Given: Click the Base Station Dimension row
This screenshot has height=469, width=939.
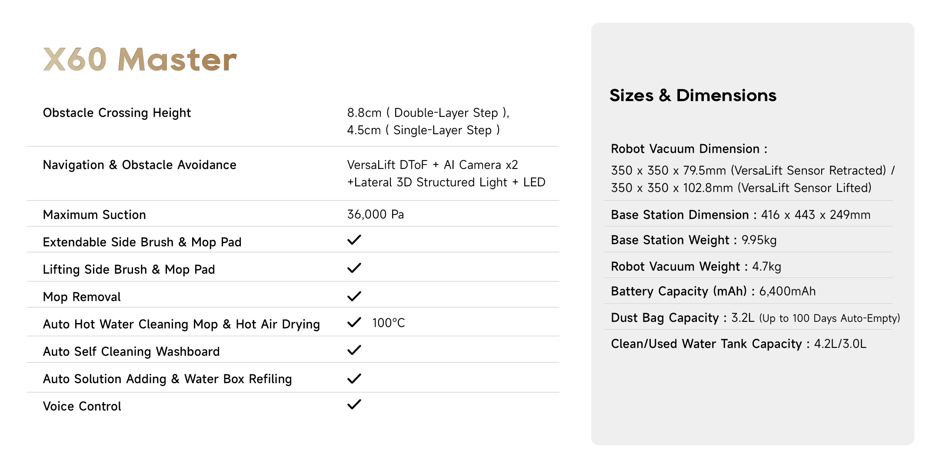Looking at the screenshot, I should (740, 215).
